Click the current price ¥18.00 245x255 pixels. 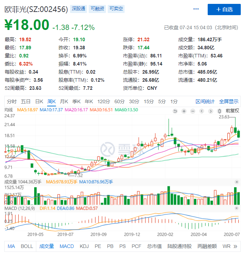click(x=27, y=25)
